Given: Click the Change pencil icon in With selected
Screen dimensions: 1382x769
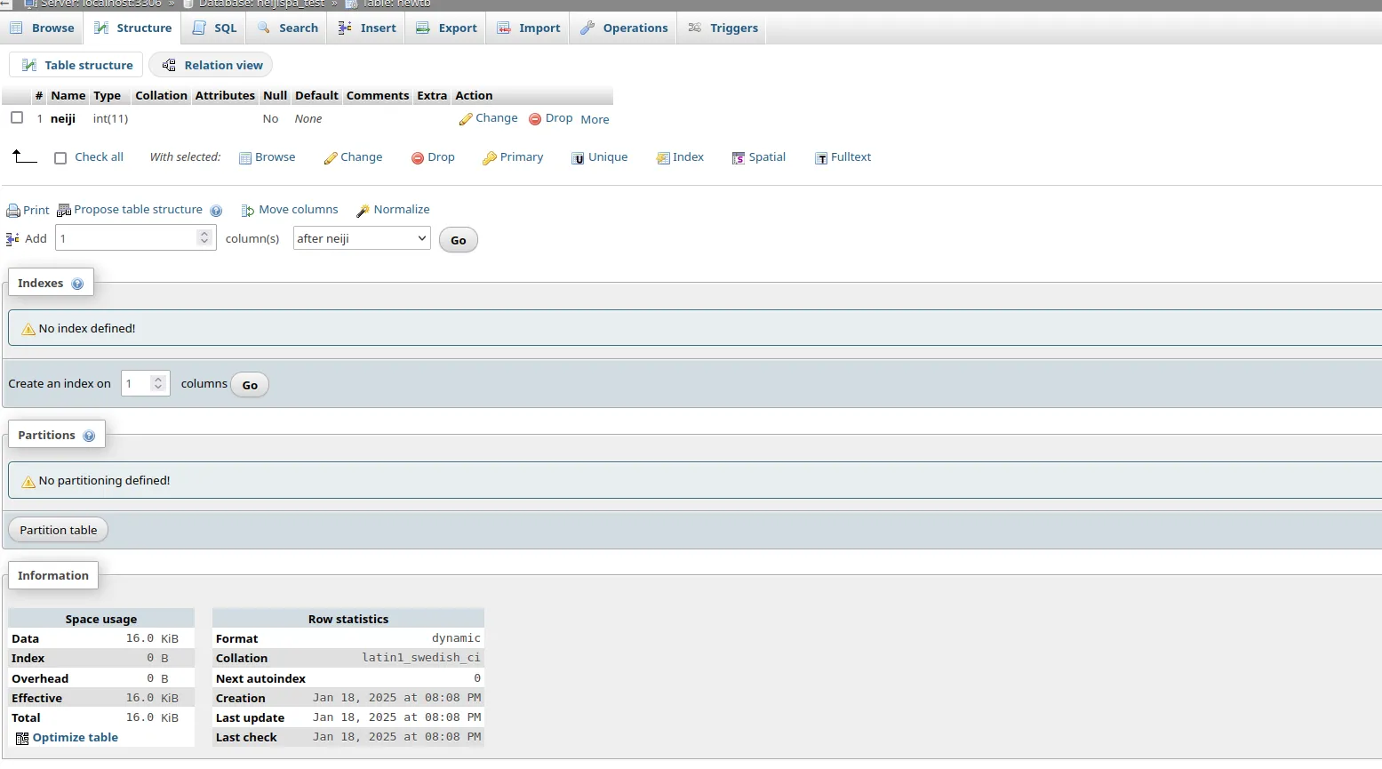Looking at the screenshot, I should pyautogui.click(x=331, y=158).
